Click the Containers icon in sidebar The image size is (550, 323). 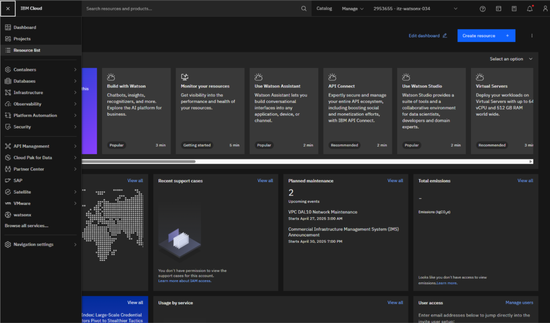pyautogui.click(x=8, y=70)
